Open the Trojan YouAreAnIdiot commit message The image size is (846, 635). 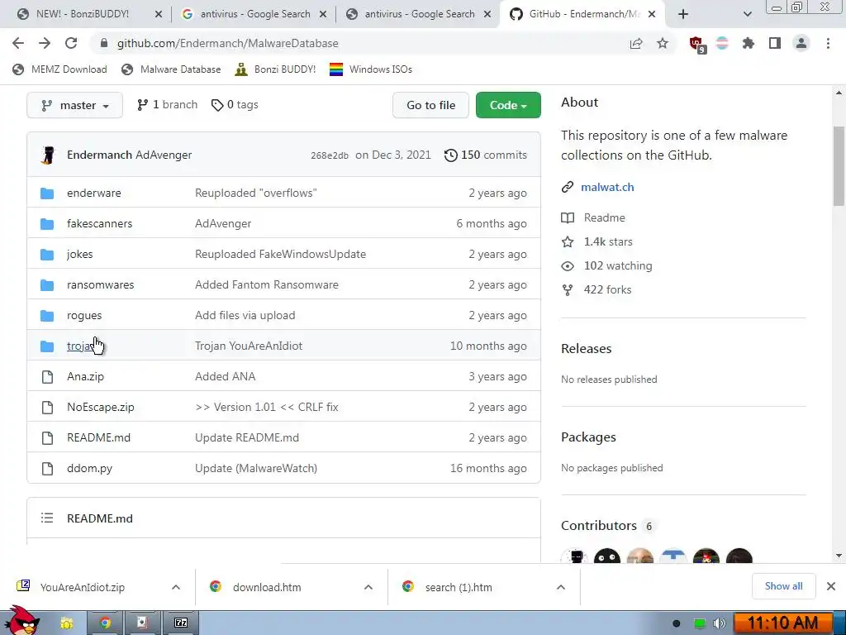249,346
